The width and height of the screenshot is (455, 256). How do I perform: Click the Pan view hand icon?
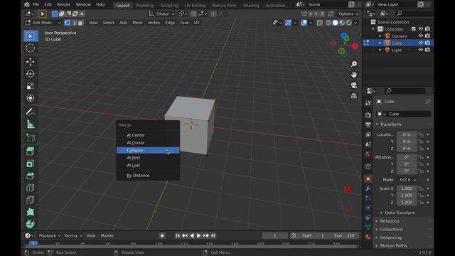point(354,75)
